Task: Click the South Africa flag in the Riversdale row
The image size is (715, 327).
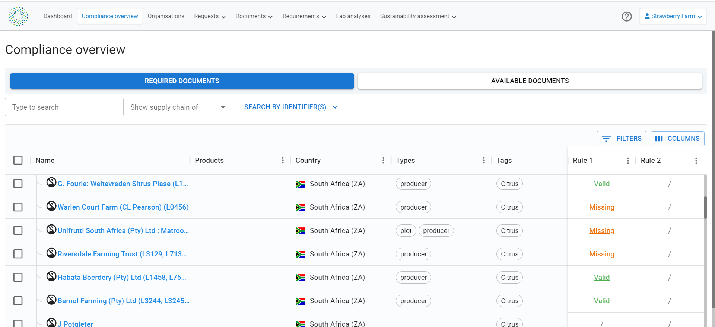Action: tap(300, 254)
